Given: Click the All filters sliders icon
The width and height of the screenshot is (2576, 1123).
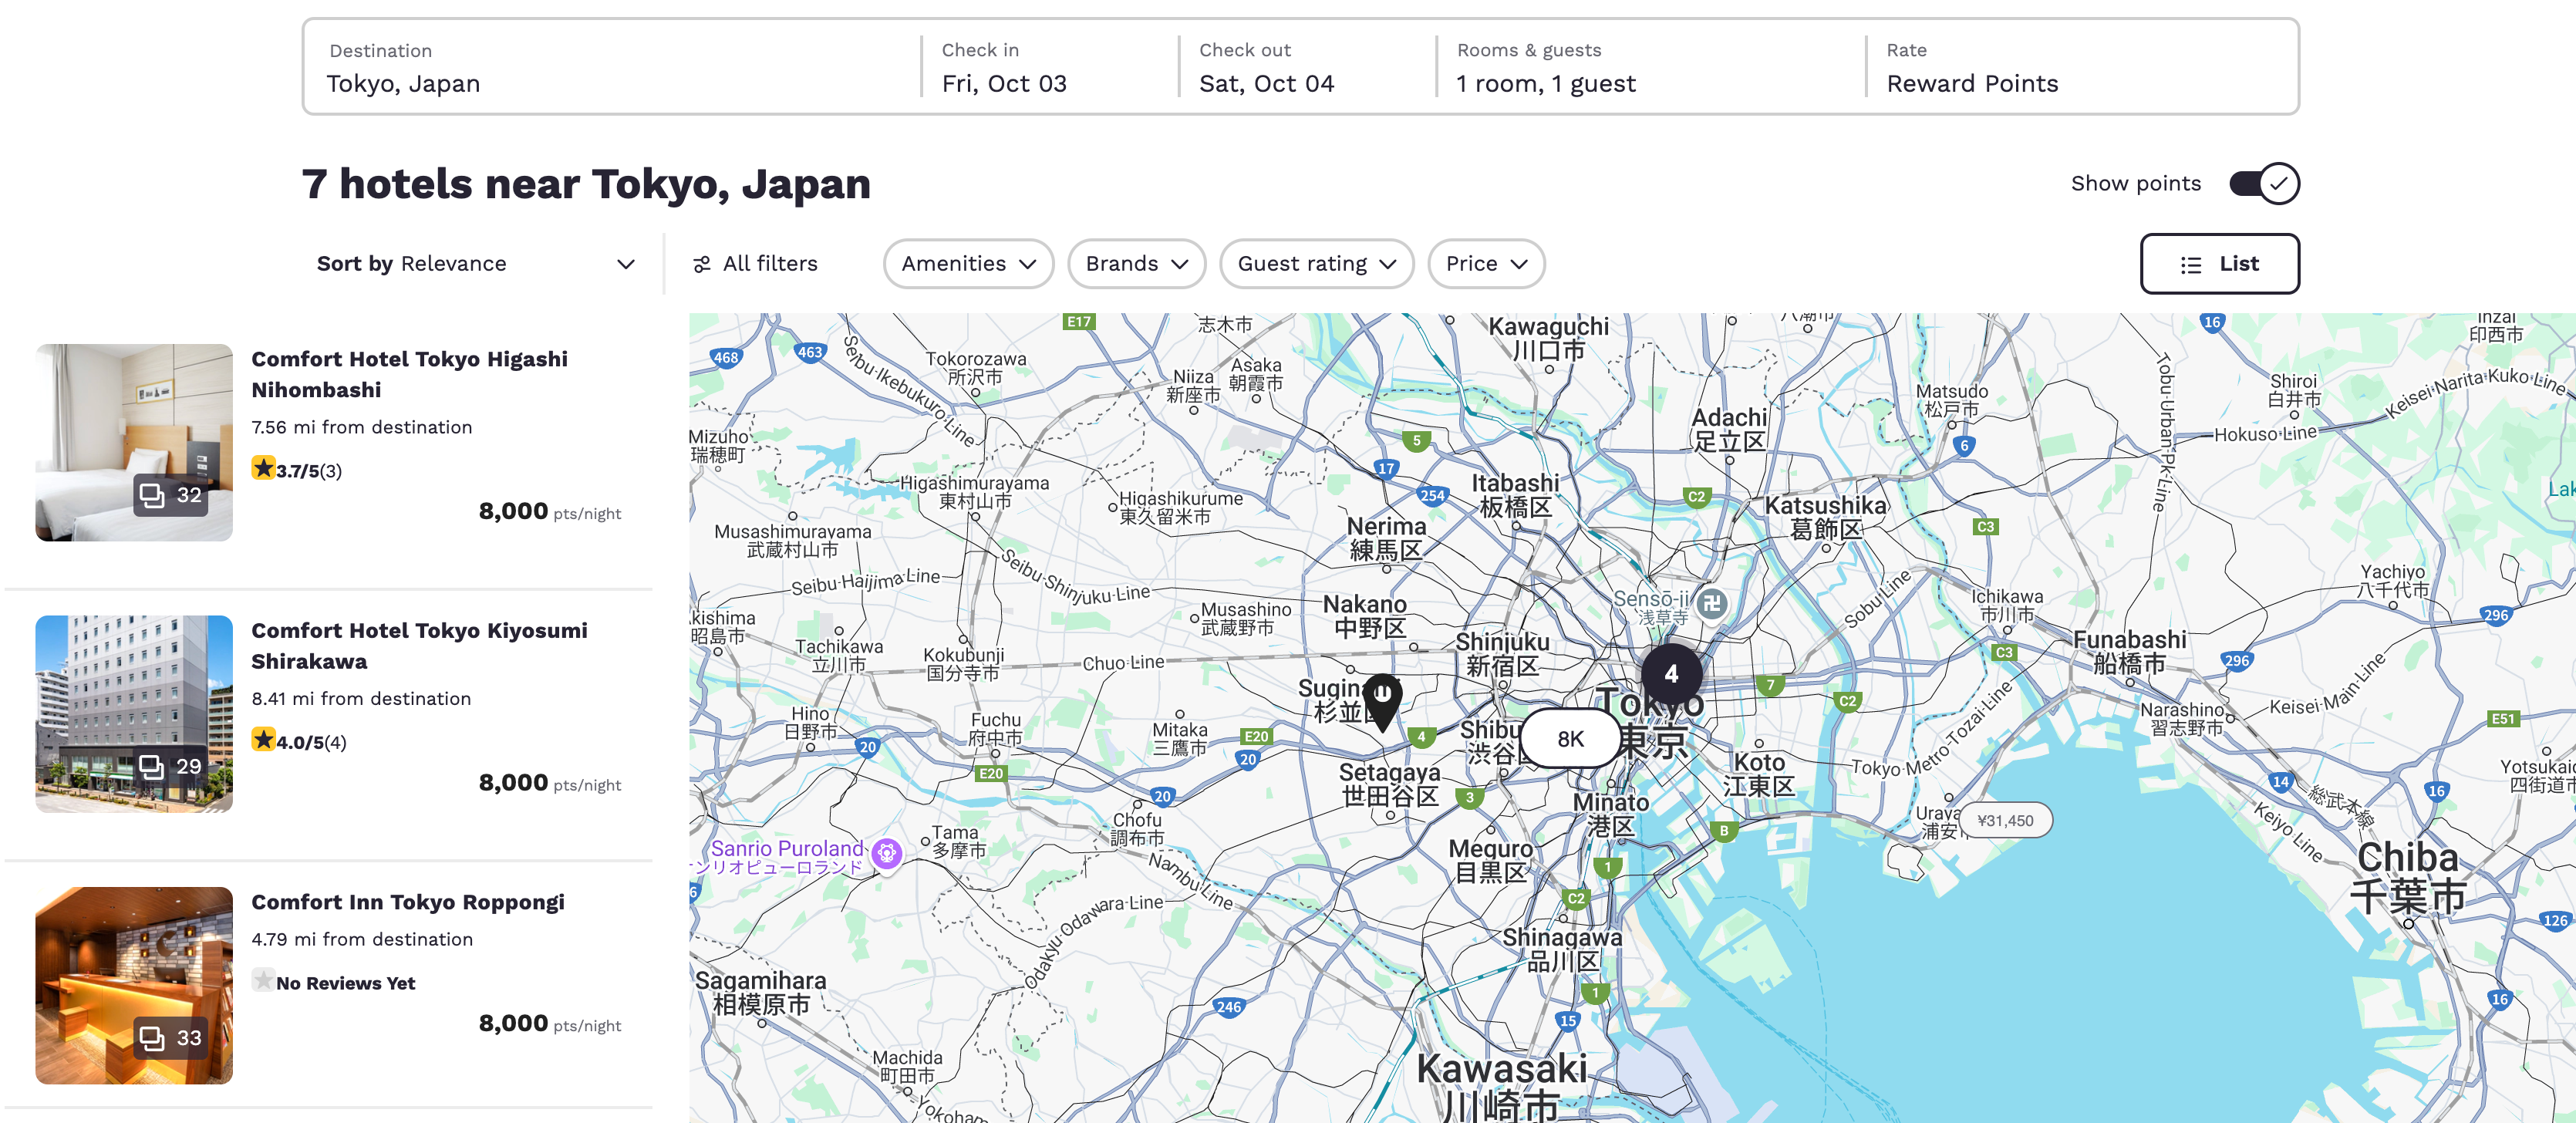Looking at the screenshot, I should coord(703,263).
